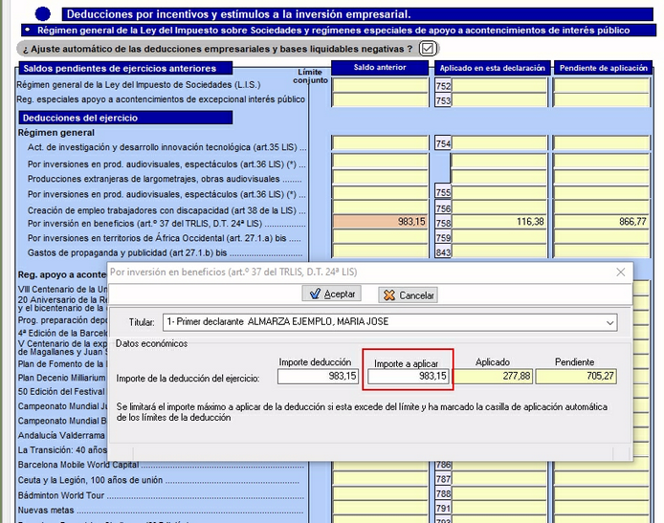Click the box 843 applied field
This screenshot has height=523, width=664.
click(x=498, y=251)
